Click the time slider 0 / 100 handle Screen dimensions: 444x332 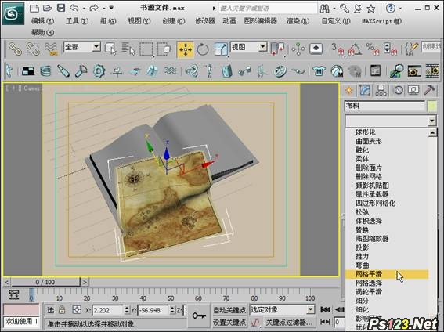pos(45,282)
